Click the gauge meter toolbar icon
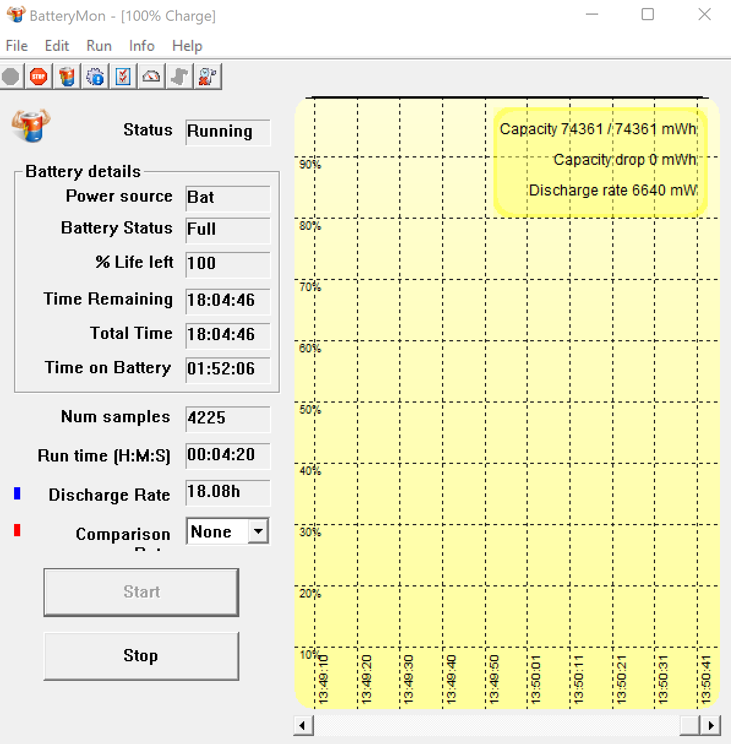This screenshot has width=731, height=744. (151, 77)
